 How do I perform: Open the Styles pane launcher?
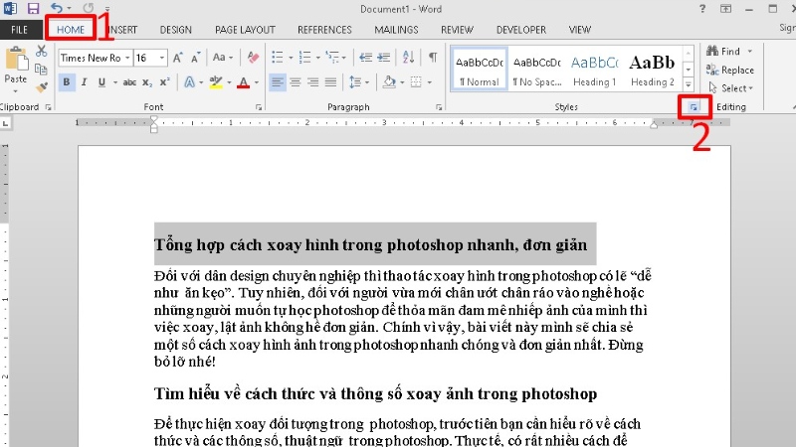pos(694,107)
